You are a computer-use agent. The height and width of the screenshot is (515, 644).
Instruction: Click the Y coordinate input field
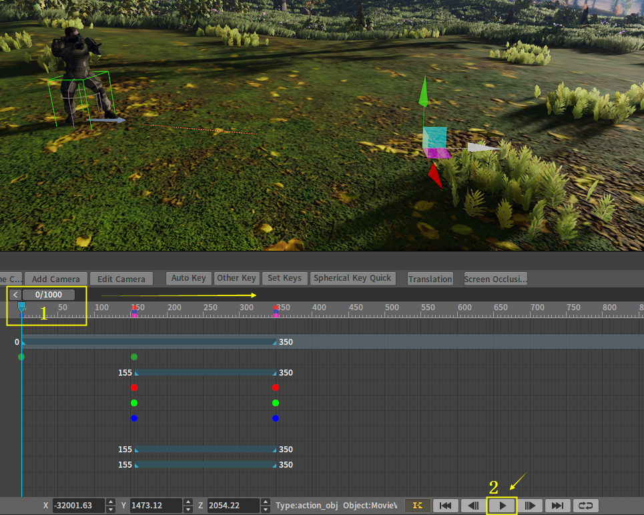[x=155, y=506]
